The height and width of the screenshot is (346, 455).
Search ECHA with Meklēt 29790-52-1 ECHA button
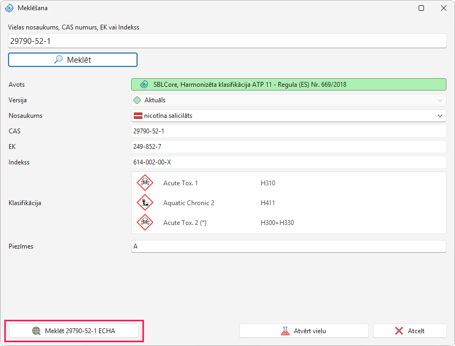pyautogui.click(x=74, y=331)
